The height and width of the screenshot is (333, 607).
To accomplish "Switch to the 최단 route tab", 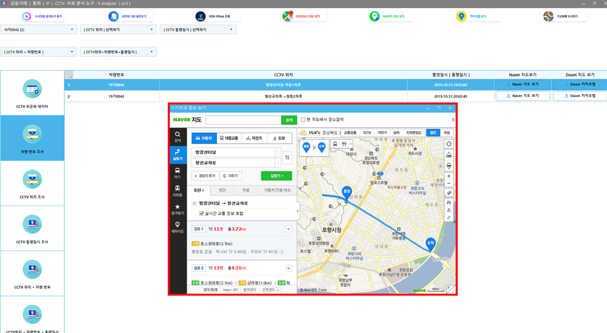I will (x=222, y=190).
